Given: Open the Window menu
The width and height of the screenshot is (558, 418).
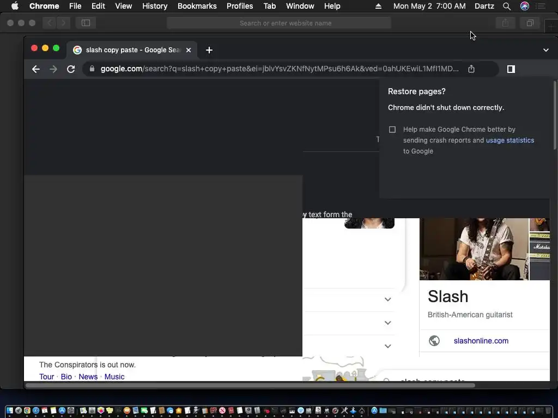Looking at the screenshot, I should tap(300, 6).
